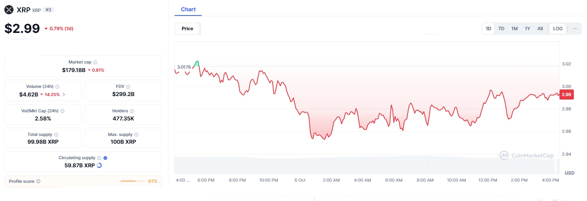This screenshot has height=201, width=587.
Task: Expand the Volume (24h) chevron arrow
Action: coord(64,94)
